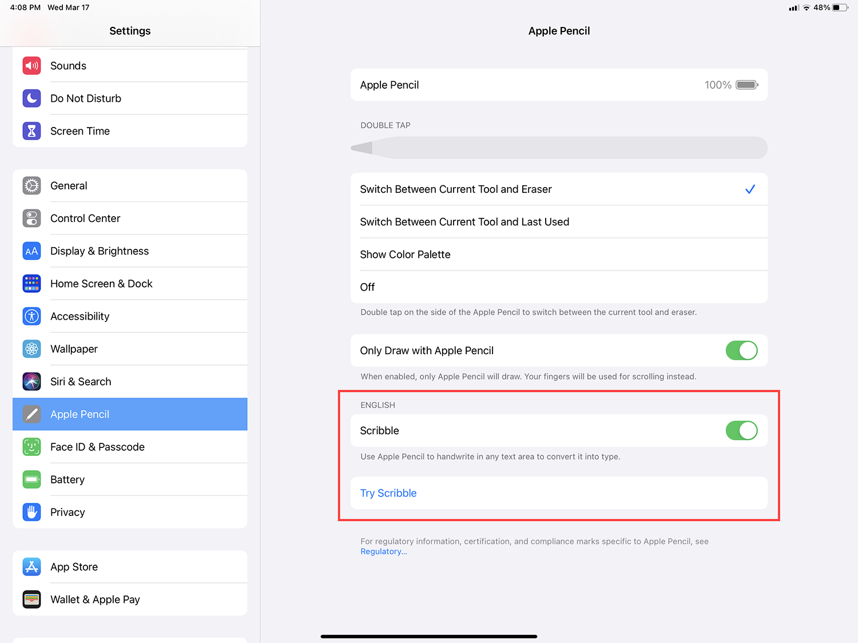Tap the Screen Time hourglass icon
Viewport: 858px width, 643px height.
(32, 131)
